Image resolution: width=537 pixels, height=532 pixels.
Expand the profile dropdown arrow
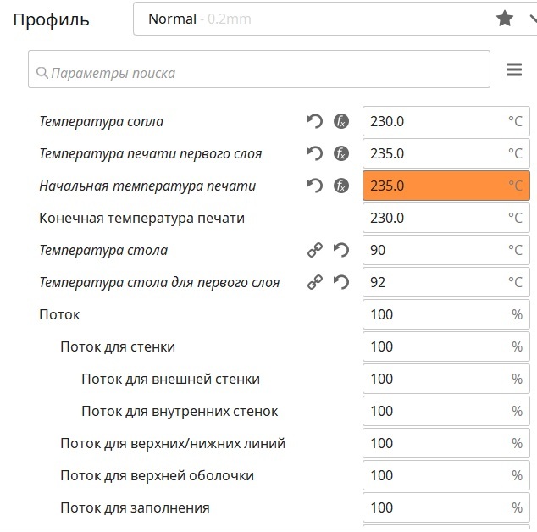(532, 19)
